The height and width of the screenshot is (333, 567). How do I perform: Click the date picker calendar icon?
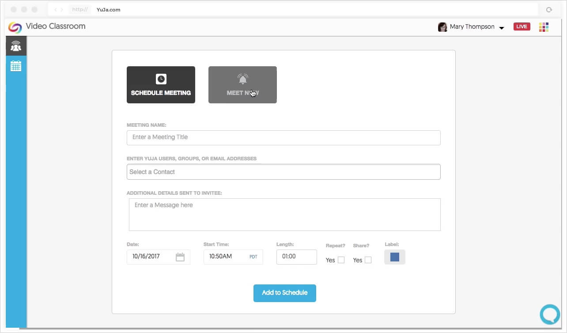pyautogui.click(x=180, y=257)
